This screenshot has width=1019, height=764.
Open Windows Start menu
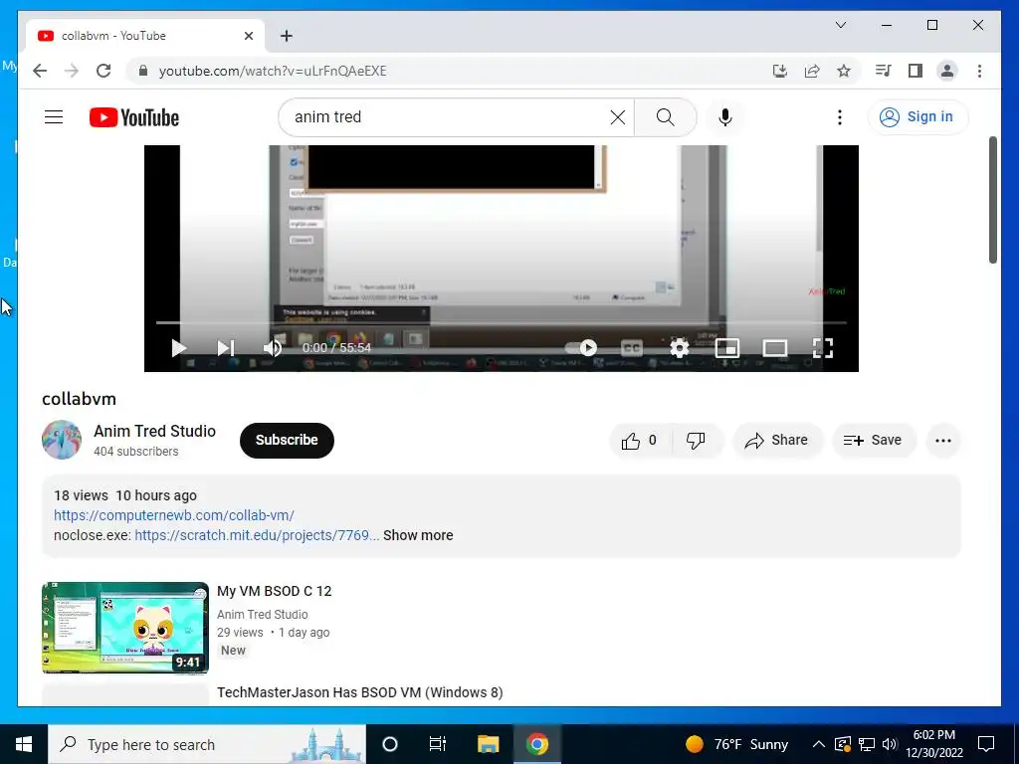tap(24, 744)
